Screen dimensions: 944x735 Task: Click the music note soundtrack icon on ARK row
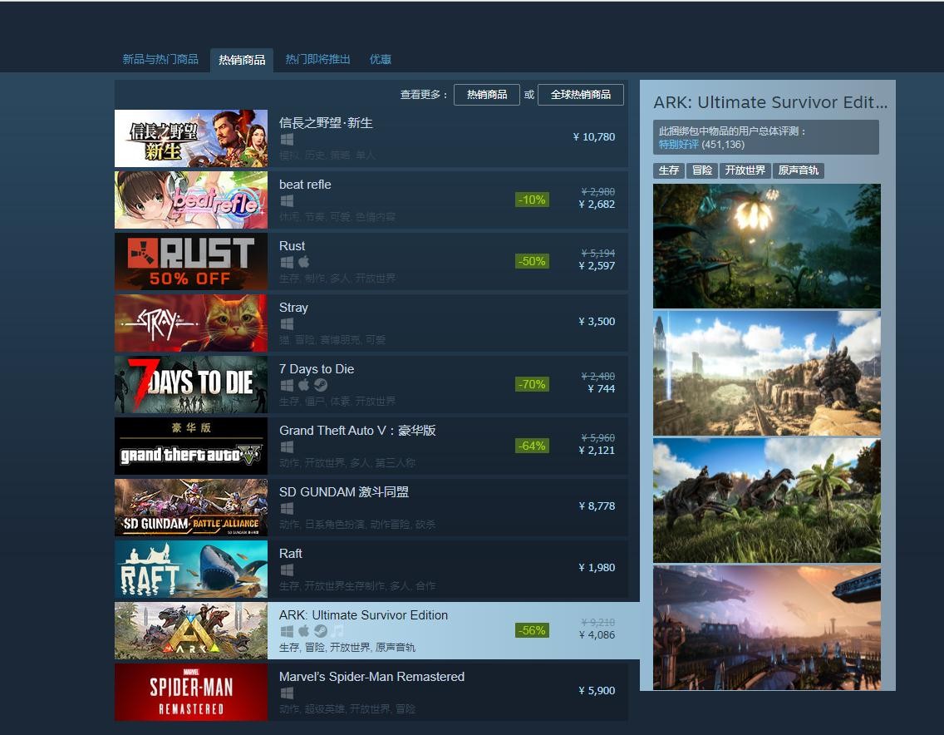(x=336, y=631)
